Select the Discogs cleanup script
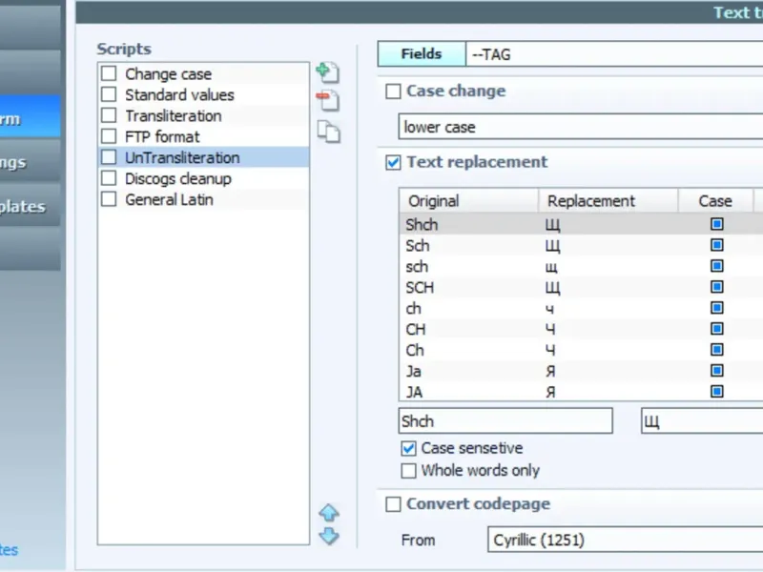 (x=177, y=179)
